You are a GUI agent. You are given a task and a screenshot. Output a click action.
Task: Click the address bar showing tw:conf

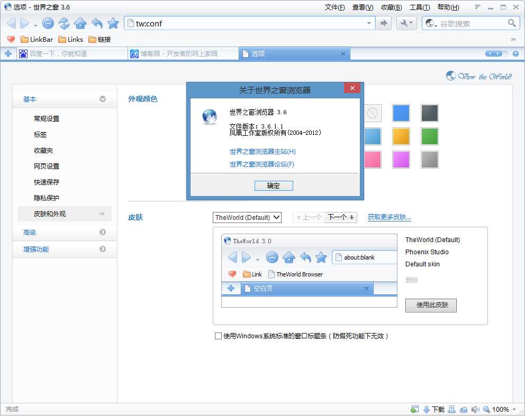click(249, 23)
